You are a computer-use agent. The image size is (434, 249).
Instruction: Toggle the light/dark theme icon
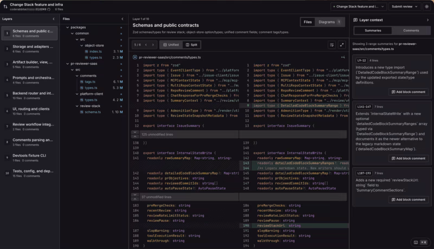[427, 7]
